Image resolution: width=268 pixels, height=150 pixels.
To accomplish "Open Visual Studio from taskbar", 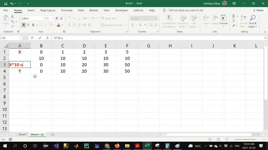I will 56,146.
